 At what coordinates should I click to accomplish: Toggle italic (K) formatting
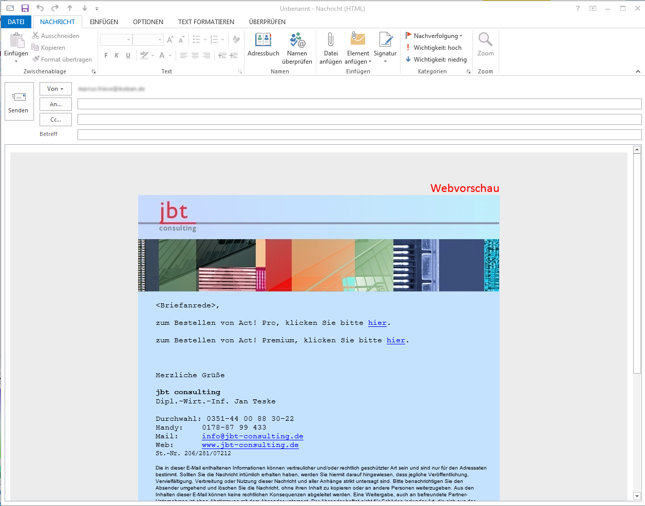[x=117, y=55]
